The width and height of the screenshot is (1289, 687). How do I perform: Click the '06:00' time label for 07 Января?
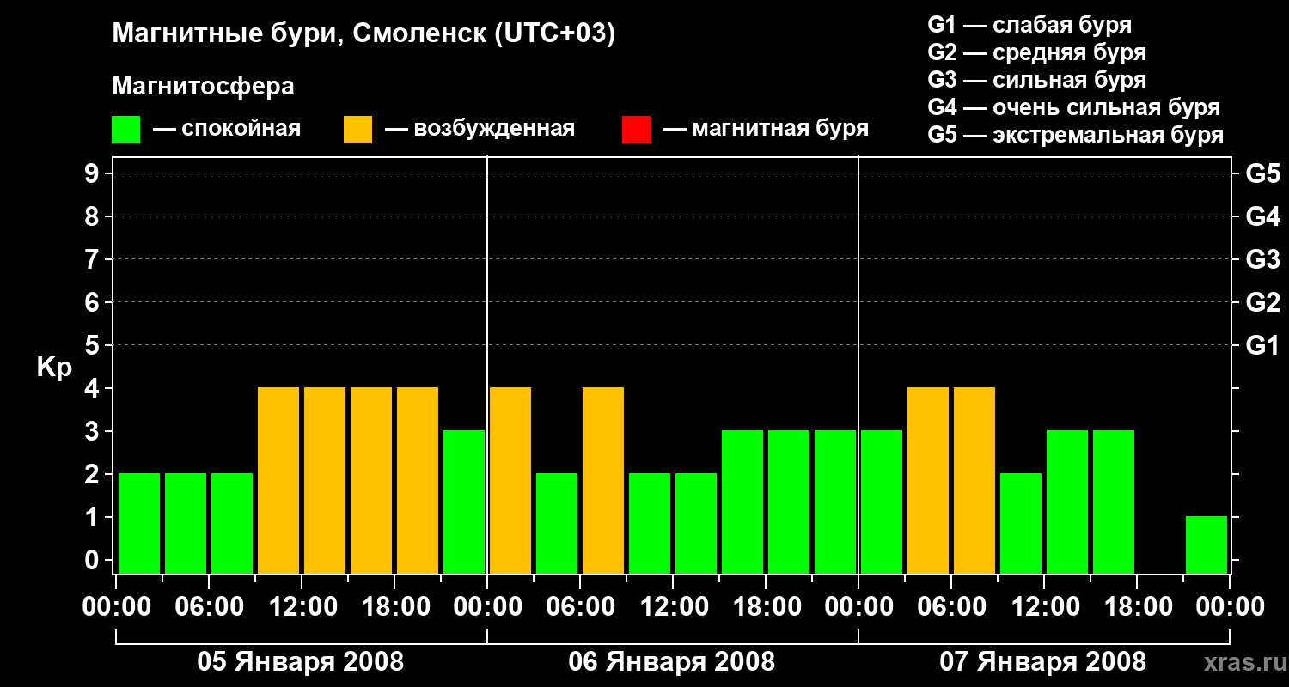point(952,608)
